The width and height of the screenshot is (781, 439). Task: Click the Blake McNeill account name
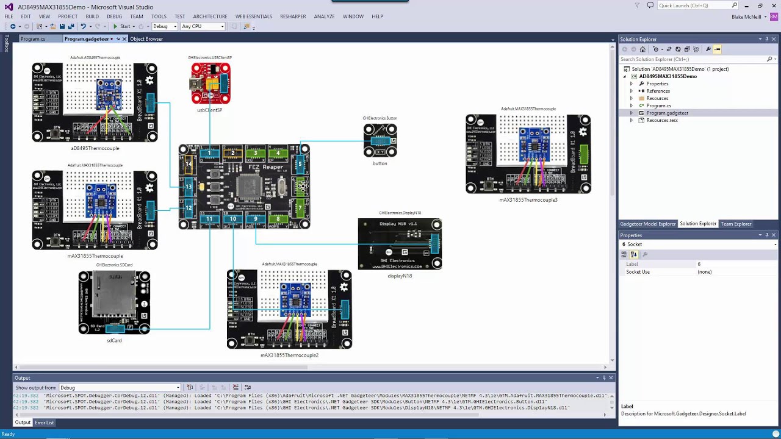coord(746,16)
